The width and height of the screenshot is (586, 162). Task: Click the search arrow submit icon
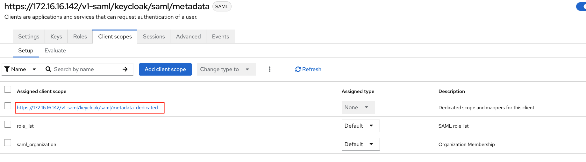[x=125, y=69]
